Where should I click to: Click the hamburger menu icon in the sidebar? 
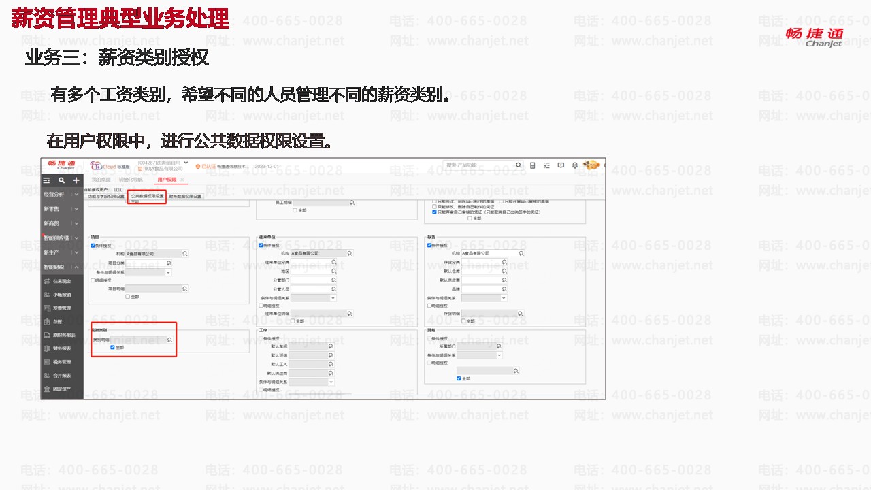(x=46, y=180)
